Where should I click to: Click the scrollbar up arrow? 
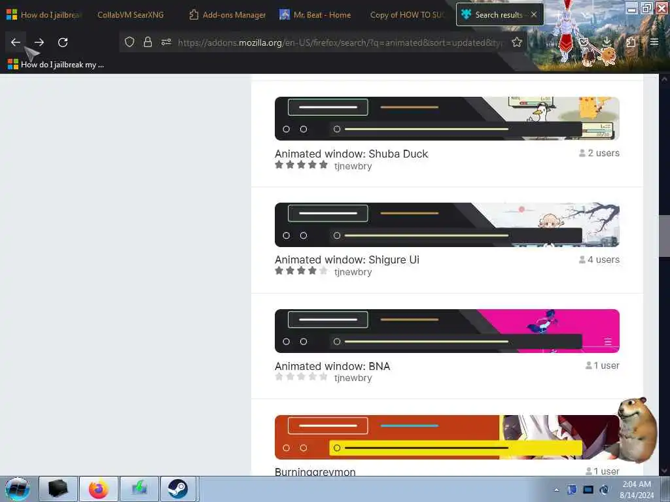[x=664, y=79]
